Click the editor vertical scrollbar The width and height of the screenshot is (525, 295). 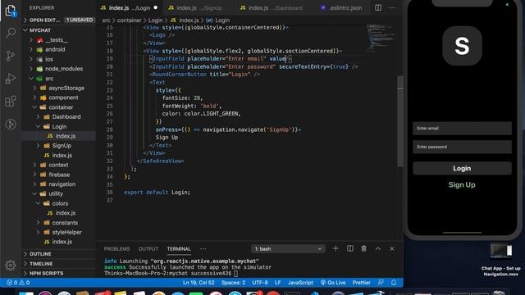400,121
